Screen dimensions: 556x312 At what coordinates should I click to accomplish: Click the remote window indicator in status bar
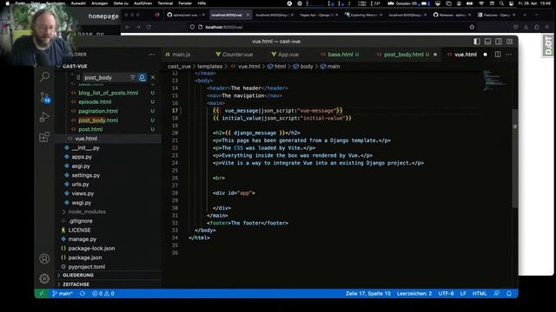(x=42, y=294)
